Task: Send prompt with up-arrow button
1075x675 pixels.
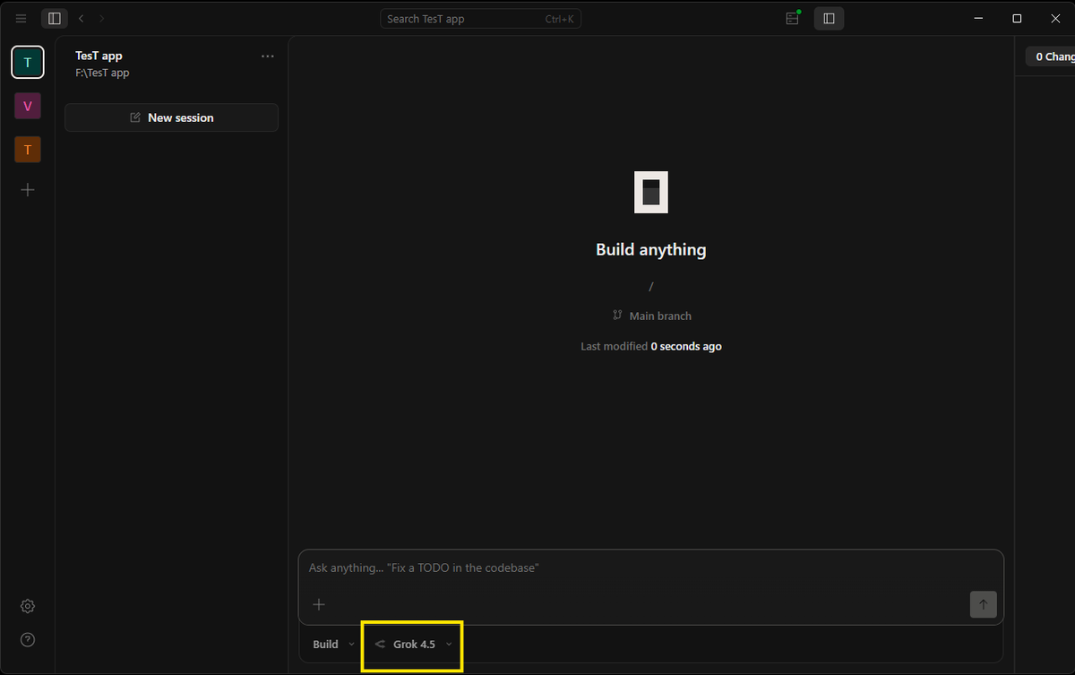Action: (983, 604)
